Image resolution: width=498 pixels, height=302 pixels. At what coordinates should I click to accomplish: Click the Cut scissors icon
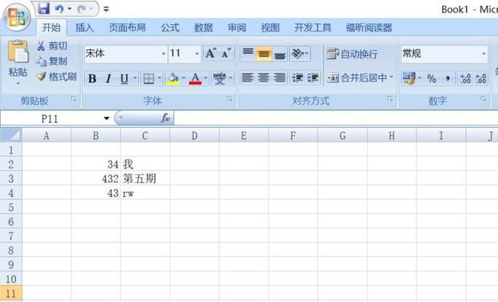coord(42,47)
